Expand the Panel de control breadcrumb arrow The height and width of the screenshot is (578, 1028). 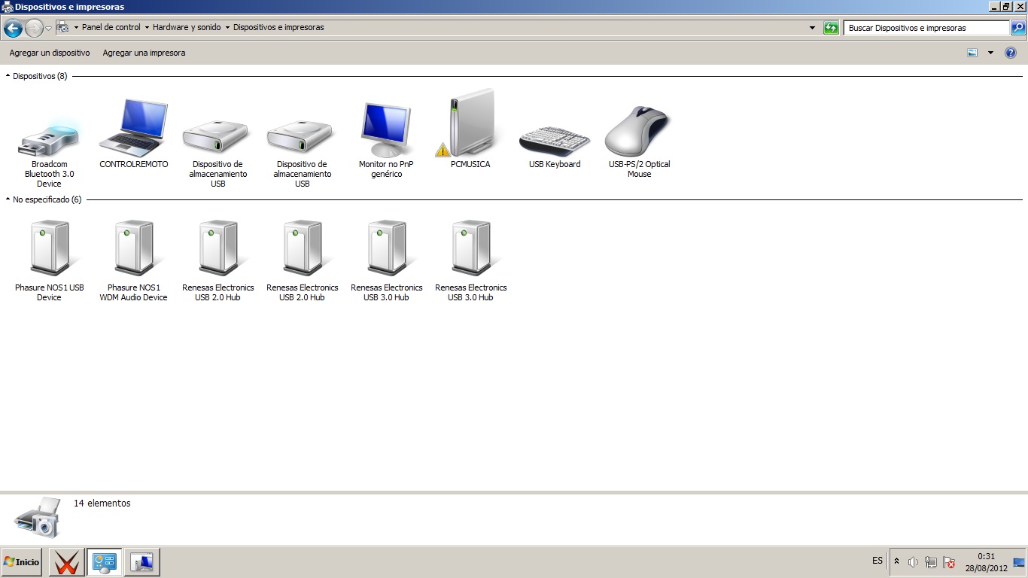pos(147,27)
